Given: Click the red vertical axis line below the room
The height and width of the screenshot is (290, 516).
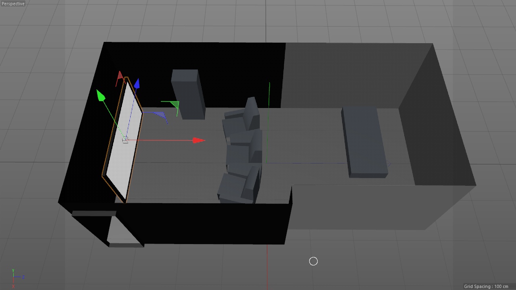Looking at the screenshot, I should pyautogui.click(x=267, y=266).
